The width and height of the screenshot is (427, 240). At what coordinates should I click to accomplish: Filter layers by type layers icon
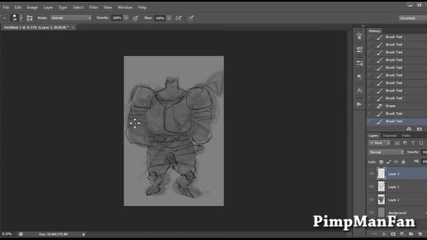(413, 143)
